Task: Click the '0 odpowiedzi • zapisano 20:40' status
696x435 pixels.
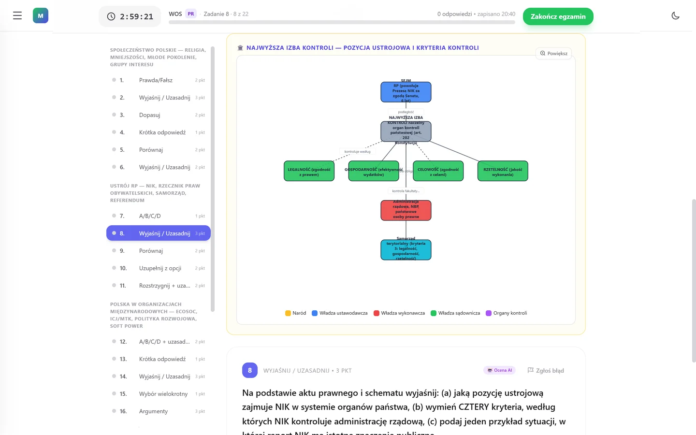Action: pos(476,14)
